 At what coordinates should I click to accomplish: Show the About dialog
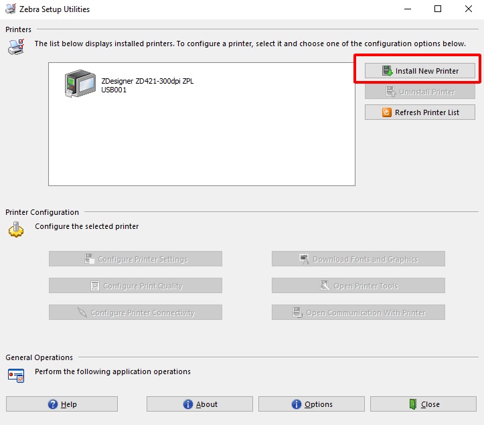coord(199,404)
